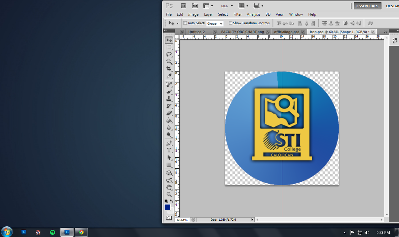Open the File menu
Image resolution: width=399 pixels, height=237 pixels.
point(169,14)
